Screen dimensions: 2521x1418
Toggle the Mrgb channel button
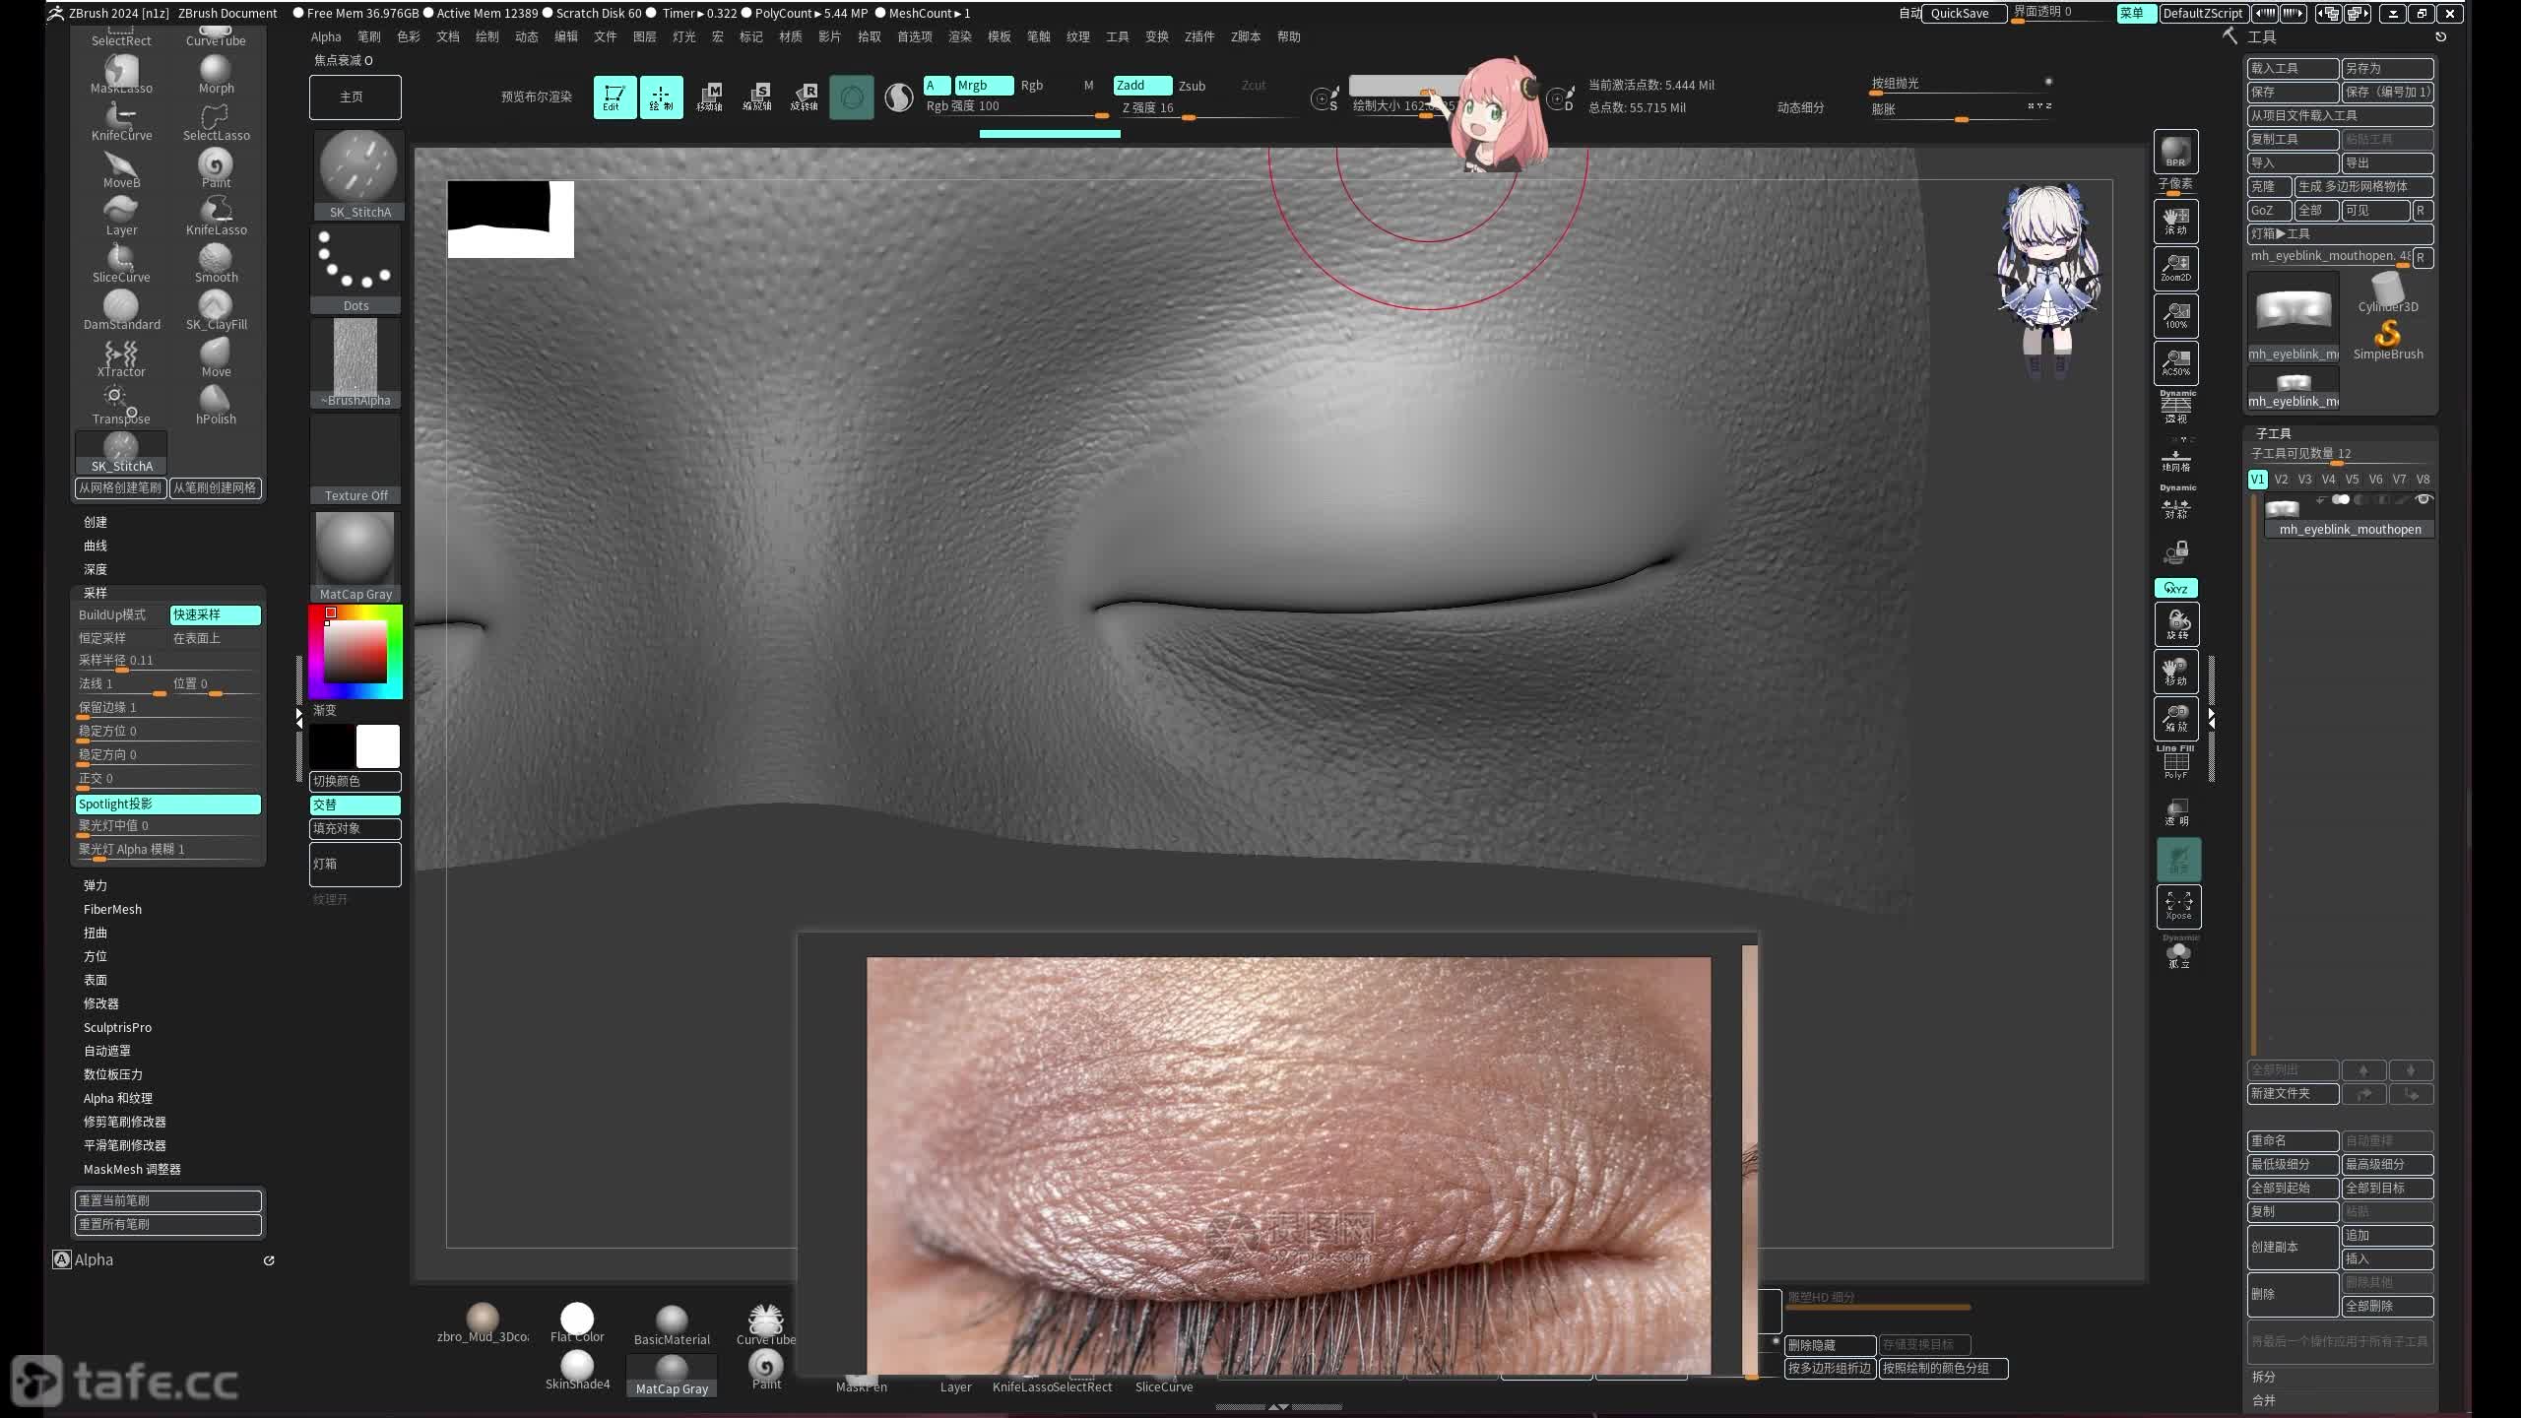pos(984,86)
